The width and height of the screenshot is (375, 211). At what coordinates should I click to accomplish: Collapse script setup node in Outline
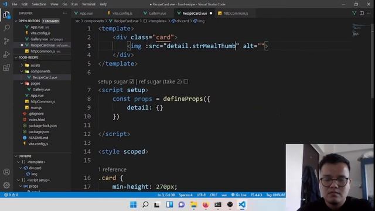coord(18,180)
